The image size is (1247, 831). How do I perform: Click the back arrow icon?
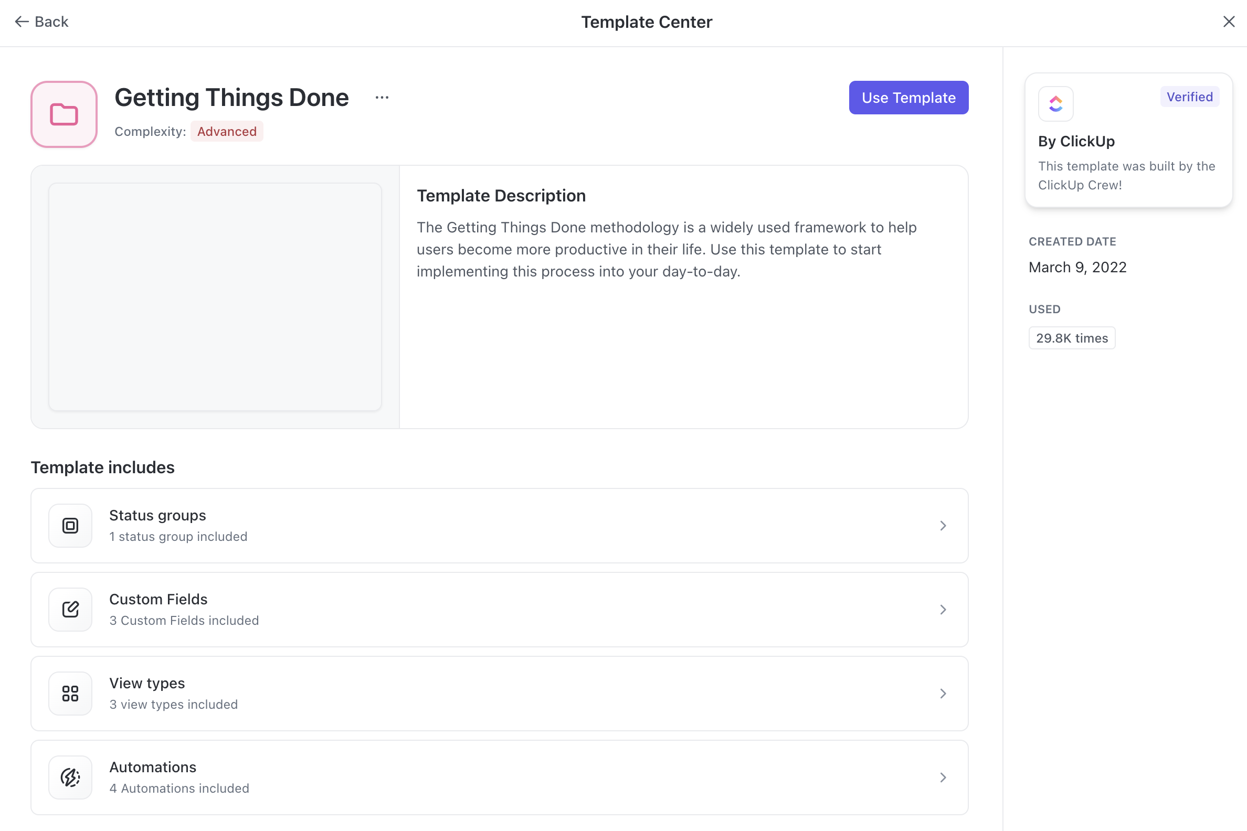(21, 22)
